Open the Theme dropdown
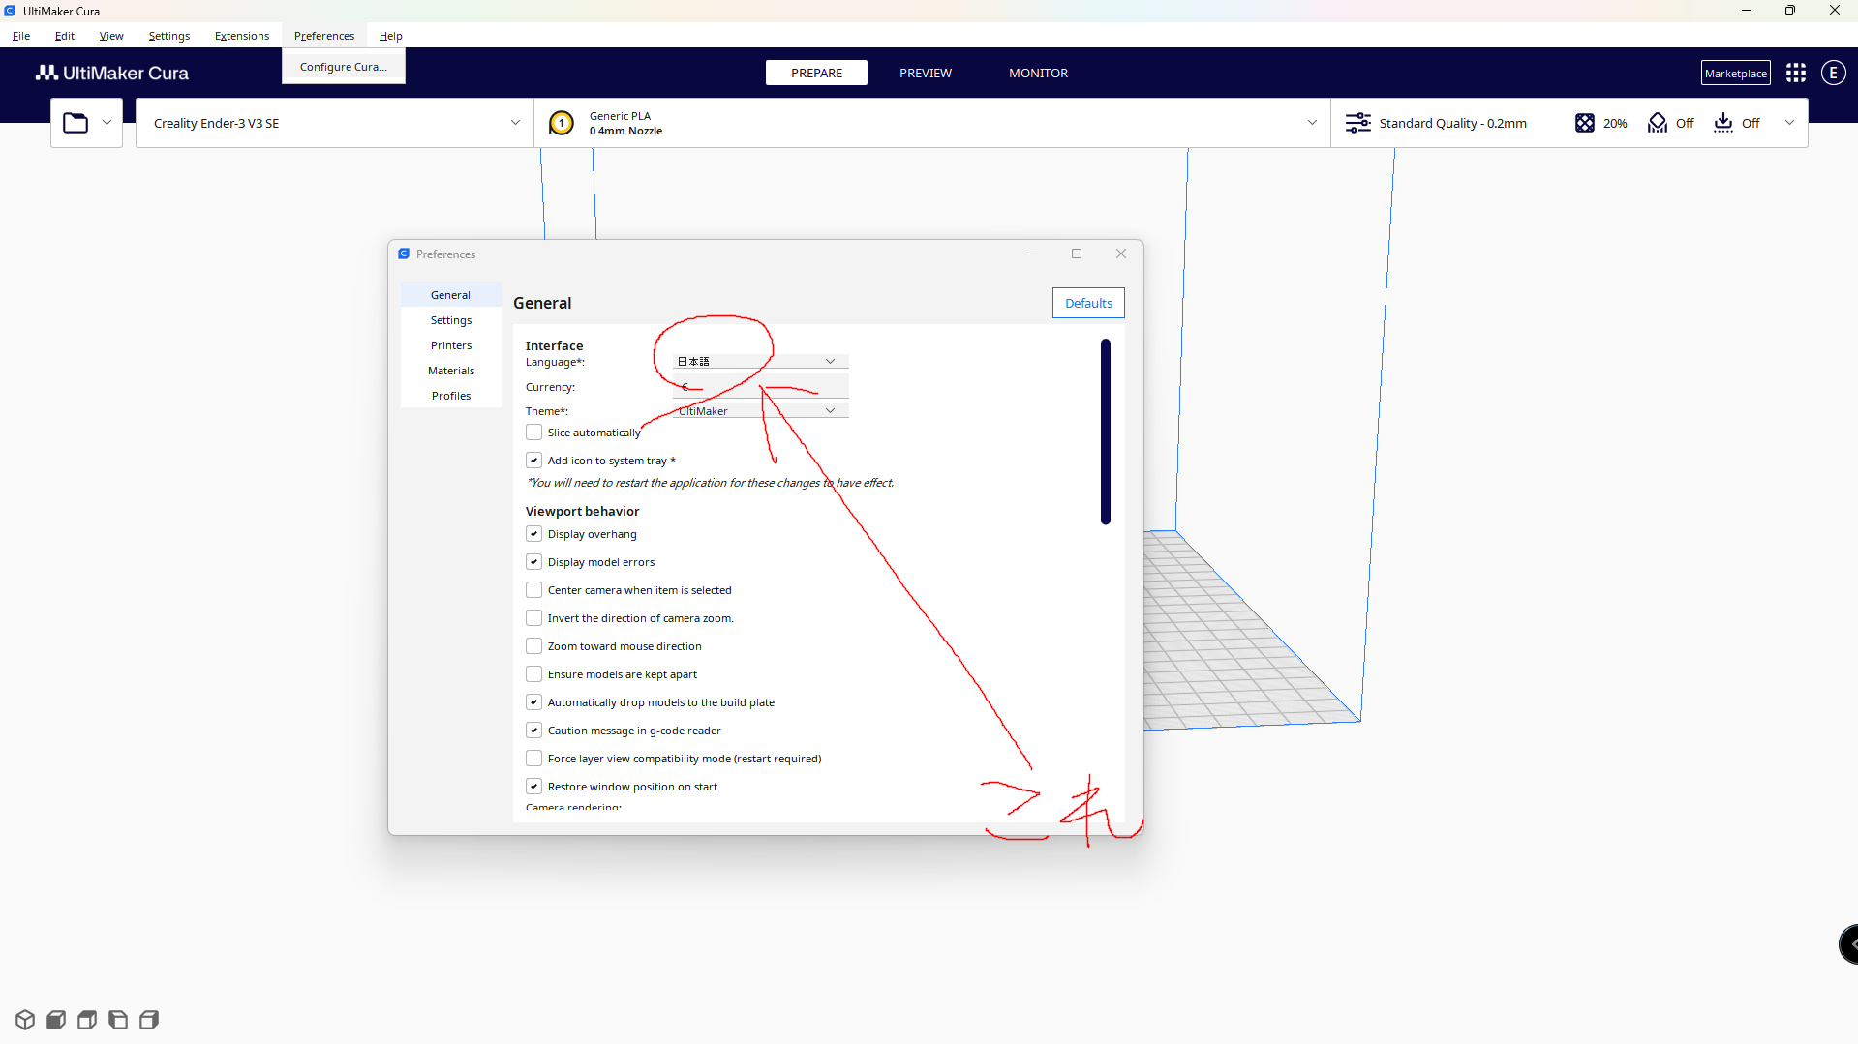Screen dimensions: 1858x1044 pyautogui.click(x=760, y=411)
